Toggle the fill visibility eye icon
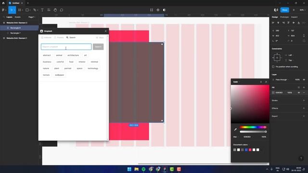This screenshot has height=173, width=308. (x=299, y=93)
